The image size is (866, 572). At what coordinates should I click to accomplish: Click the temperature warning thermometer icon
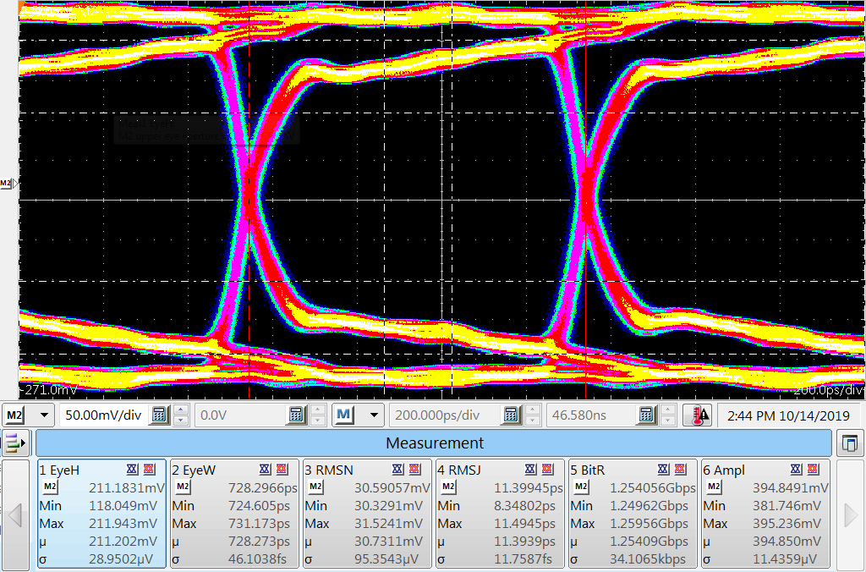point(699,415)
